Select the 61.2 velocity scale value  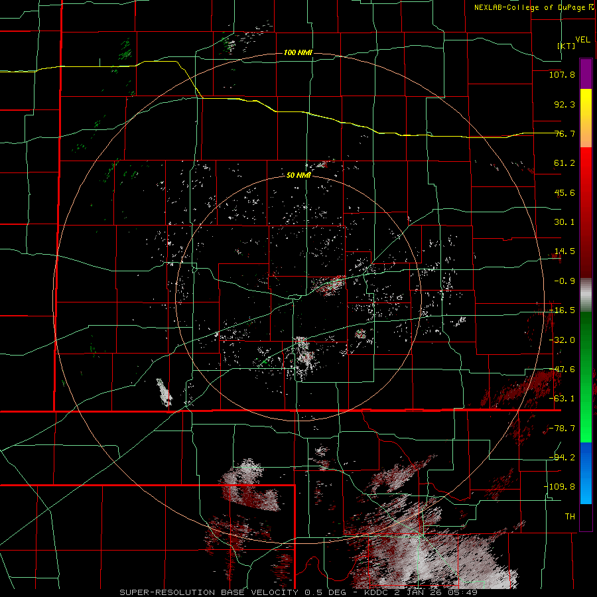[x=564, y=163]
